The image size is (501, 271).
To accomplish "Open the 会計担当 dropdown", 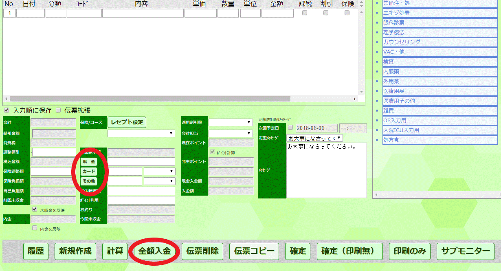I will 231,133.
